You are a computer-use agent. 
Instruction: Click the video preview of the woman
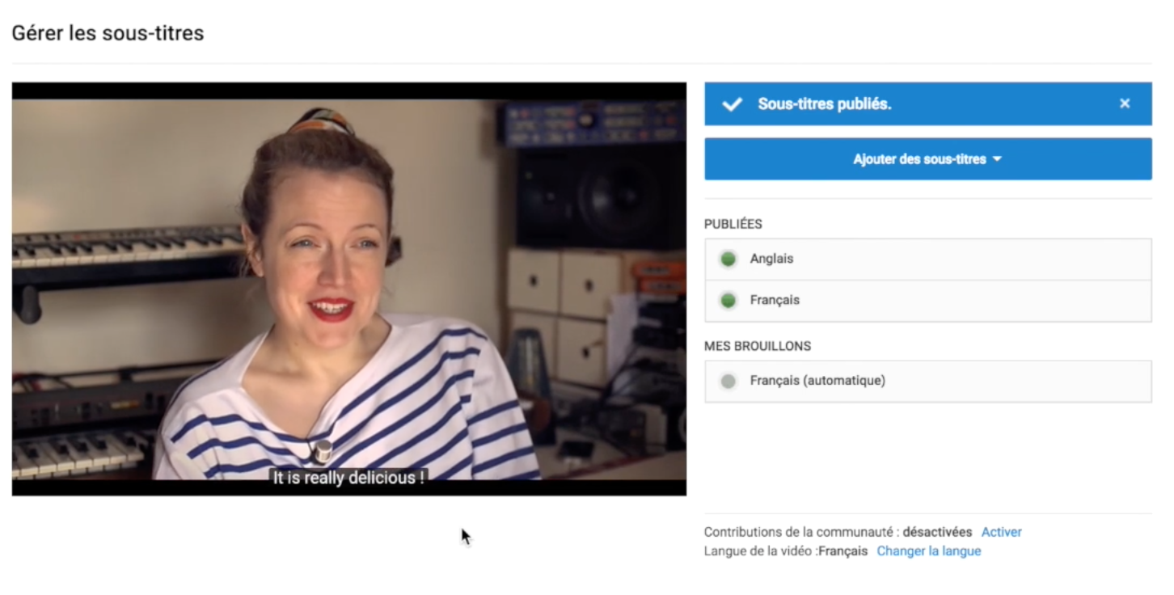tap(348, 275)
